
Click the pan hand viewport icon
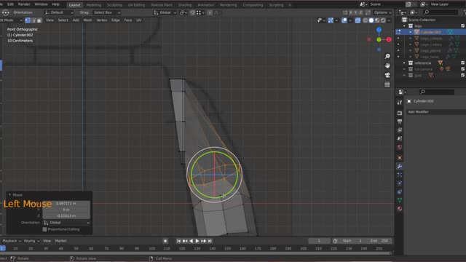pyautogui.click(x=387, y=65)
